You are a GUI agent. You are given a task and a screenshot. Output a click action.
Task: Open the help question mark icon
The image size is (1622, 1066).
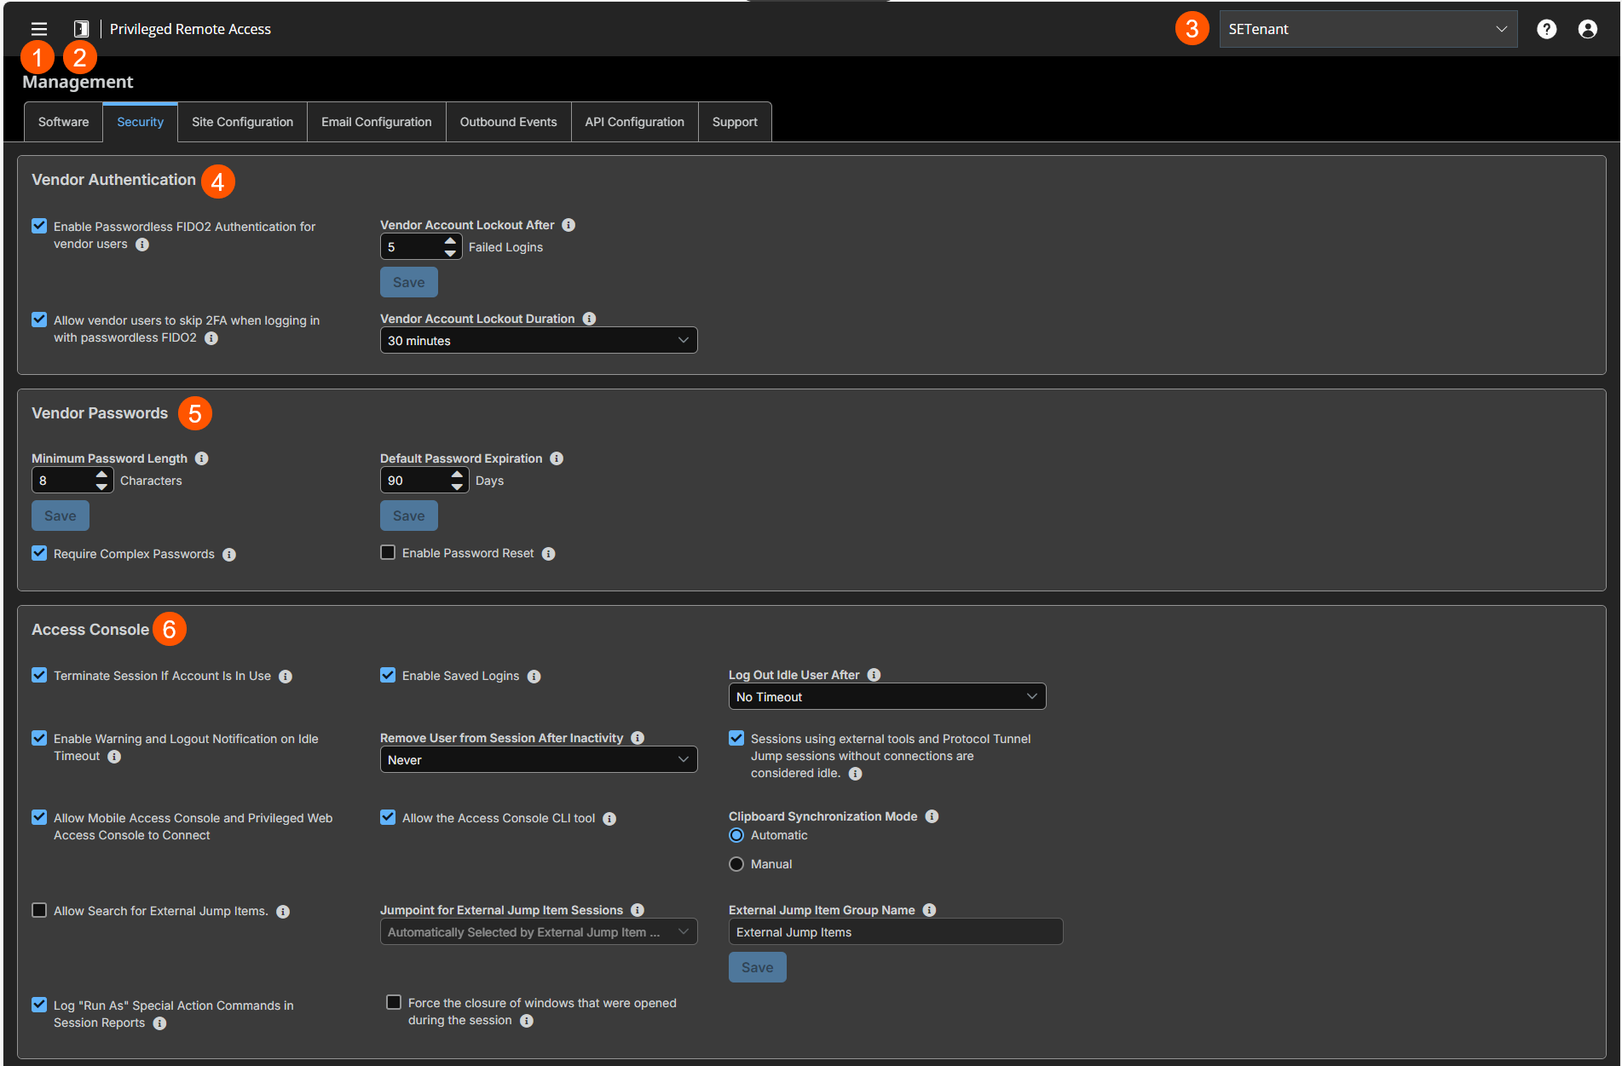point(1546,28)
